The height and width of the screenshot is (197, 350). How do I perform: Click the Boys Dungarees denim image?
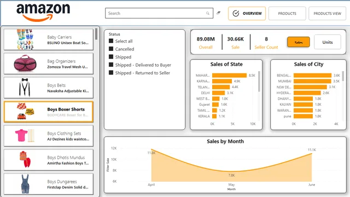(25, 184)
